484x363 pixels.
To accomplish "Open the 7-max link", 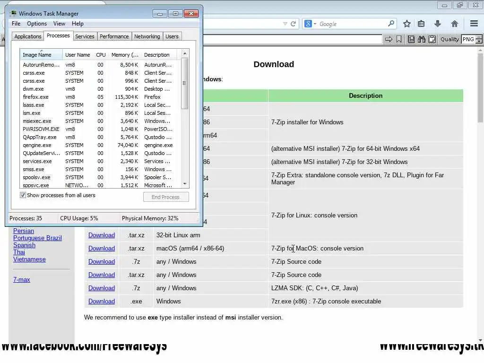I will click(21, 280).
